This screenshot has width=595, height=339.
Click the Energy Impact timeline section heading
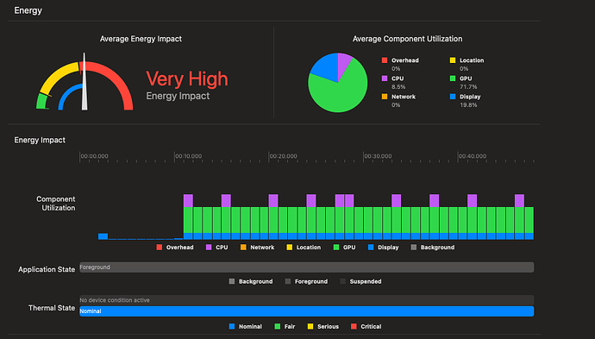pos(40,140)
